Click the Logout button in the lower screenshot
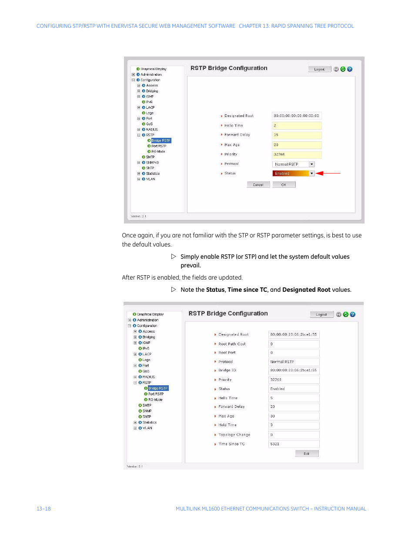Screen dimensions: 415x537 (322, 314)
